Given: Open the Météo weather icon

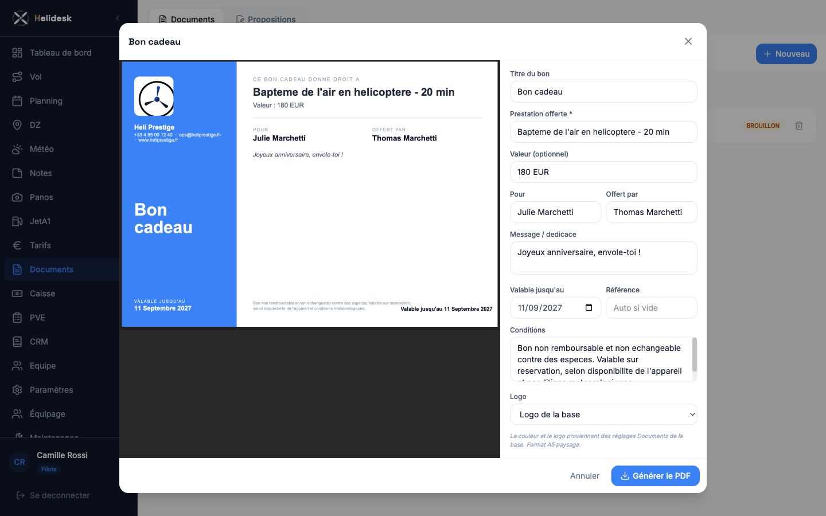Looking at the screenshot, I should (17, 149).
